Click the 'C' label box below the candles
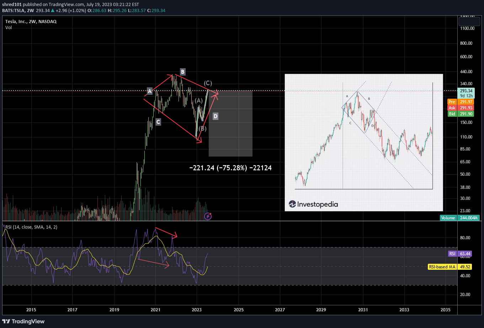Image resolution: width=484 pixels, height=328 pixels. (x=158, y=122)
